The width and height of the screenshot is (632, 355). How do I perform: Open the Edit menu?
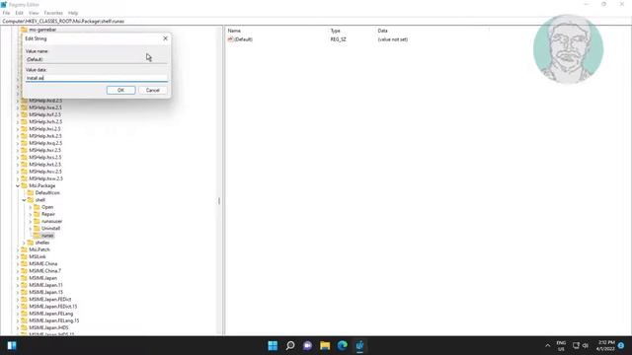19,13
